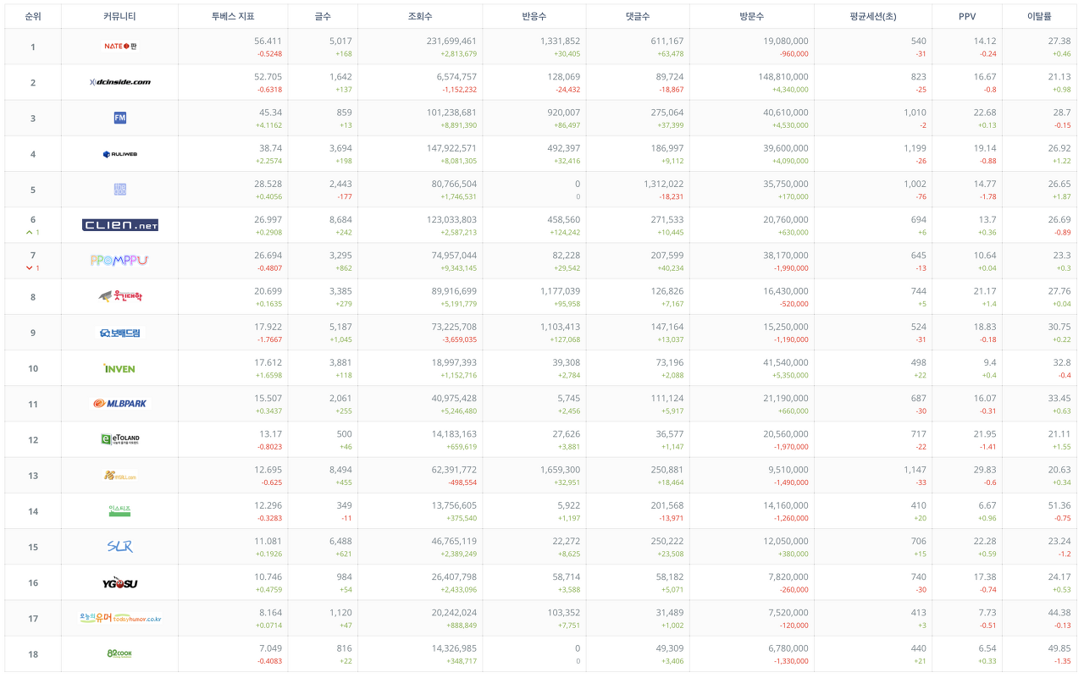Select the 19,080,000 visits cell
The image size is (1084, 678).
tap(786, 41)
